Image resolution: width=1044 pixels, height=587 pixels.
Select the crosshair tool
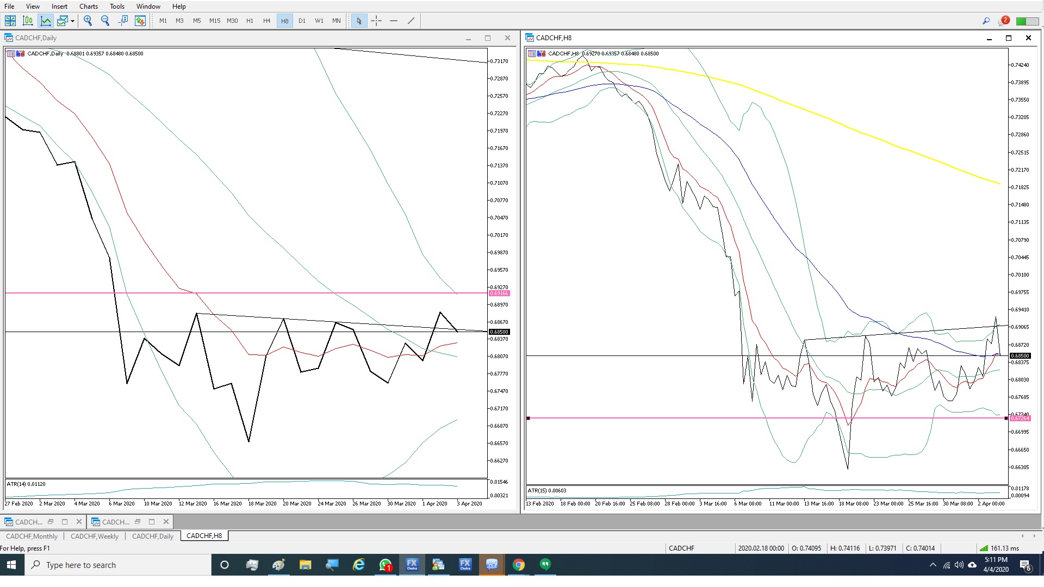click(x=376, y=21)
